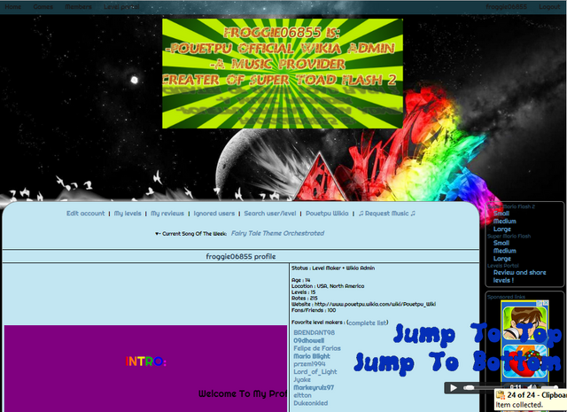Open the Ignored users link

[214, 214]
